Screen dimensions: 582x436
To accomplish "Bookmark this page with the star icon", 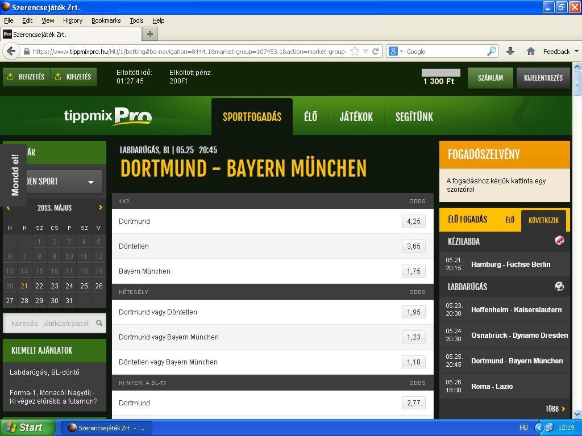I will coord(355,51).
